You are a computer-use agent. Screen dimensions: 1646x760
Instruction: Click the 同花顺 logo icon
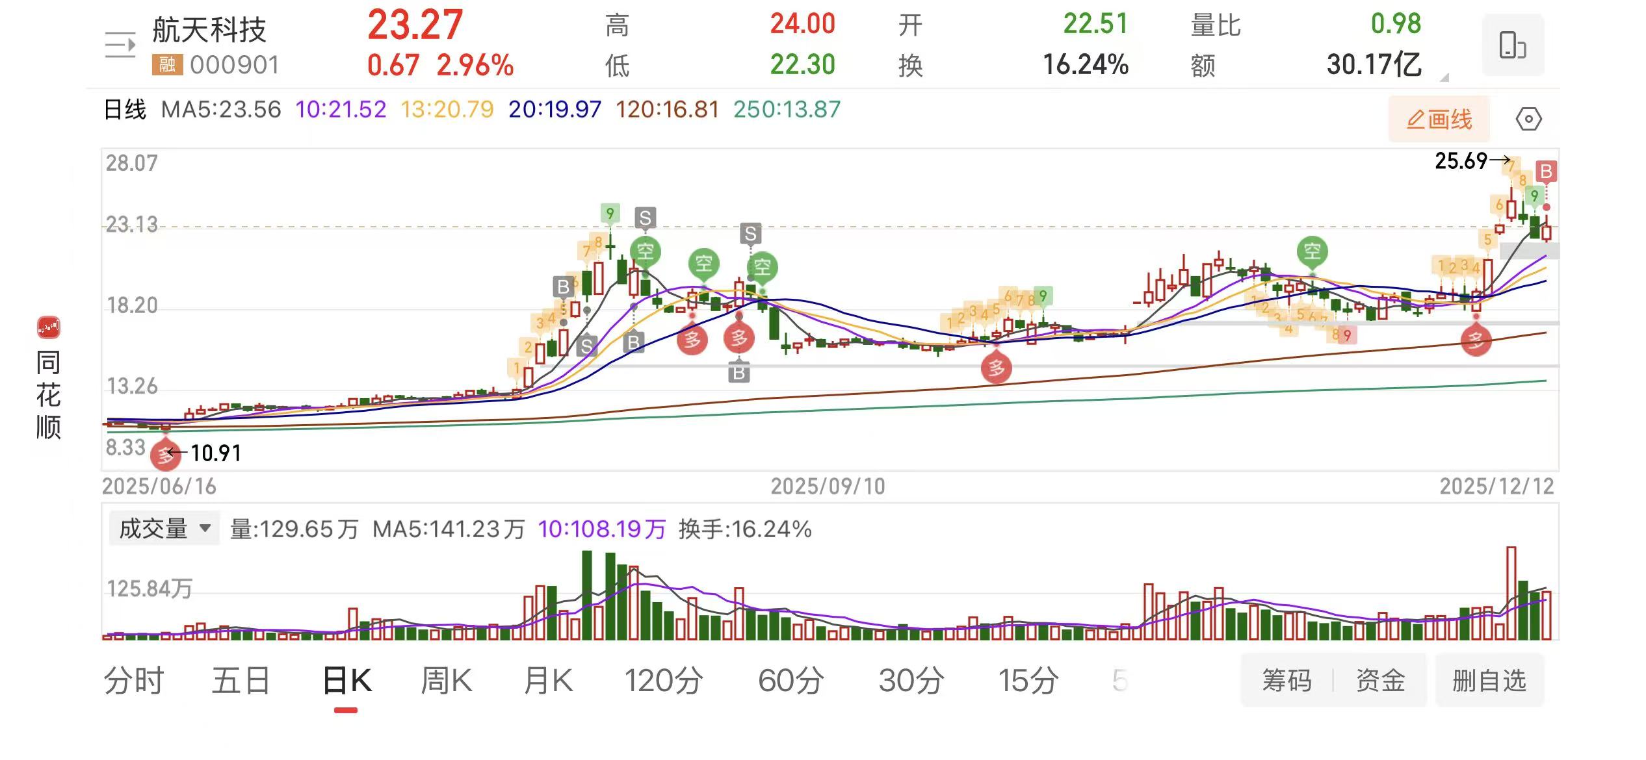tap(49, 327)
